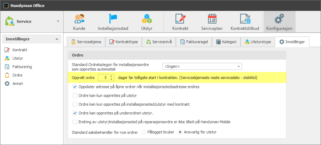Open the Serviceplan calendar icon
Image resolution: width=321 pixels, height=145 pixels.
pos(212,19)
